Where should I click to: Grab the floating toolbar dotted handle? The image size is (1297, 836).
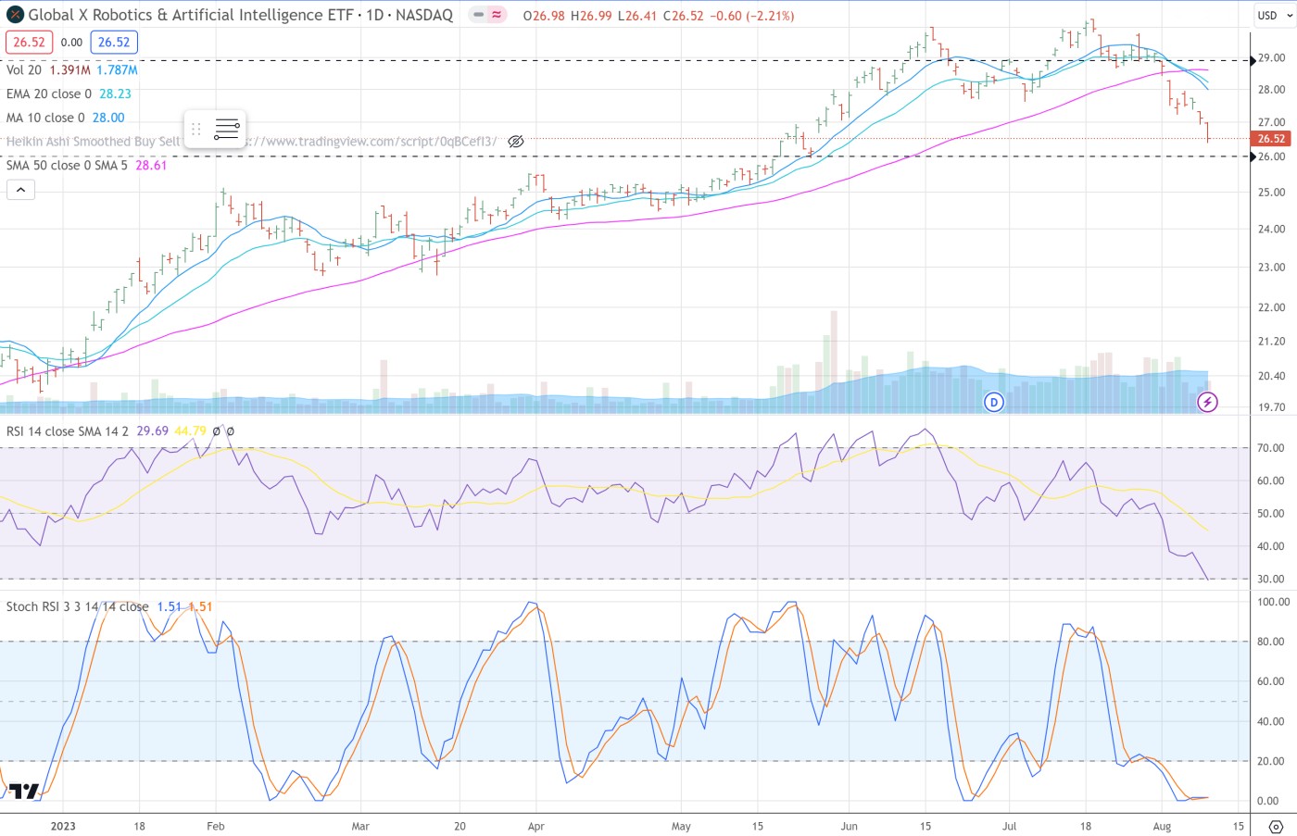point(195,129)
